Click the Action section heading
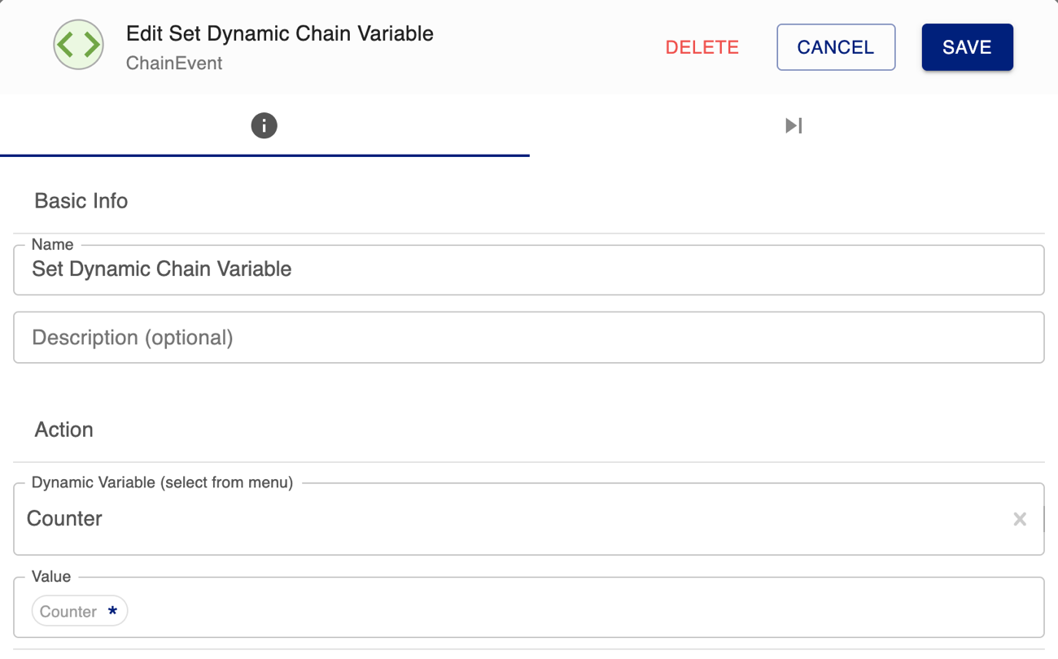1058x659 pixels. pos(63,430)
